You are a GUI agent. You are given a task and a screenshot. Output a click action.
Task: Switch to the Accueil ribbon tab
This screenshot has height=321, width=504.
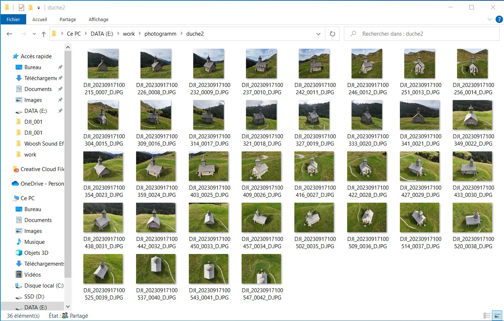coord(40,20)
